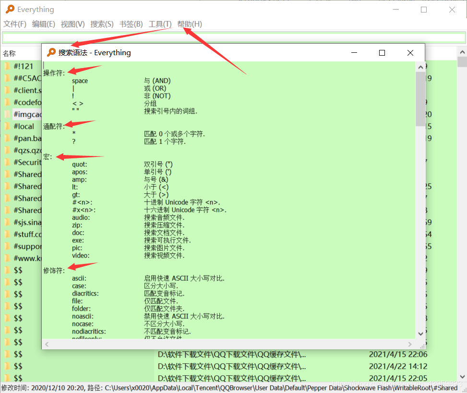
Task: Click the 'diacritics:' modifier entry
Action: (85, 294)
